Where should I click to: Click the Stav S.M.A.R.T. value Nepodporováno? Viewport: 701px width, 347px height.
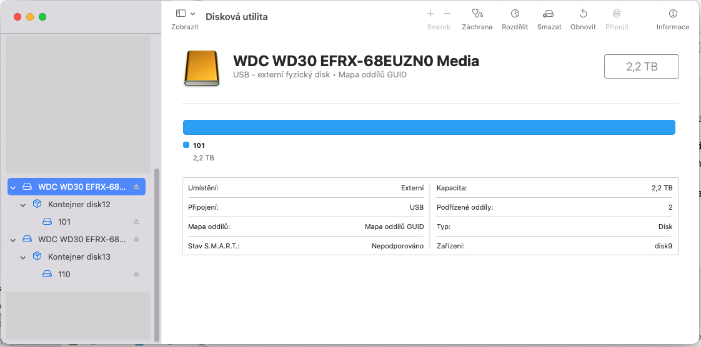click(x=397, y=246)
